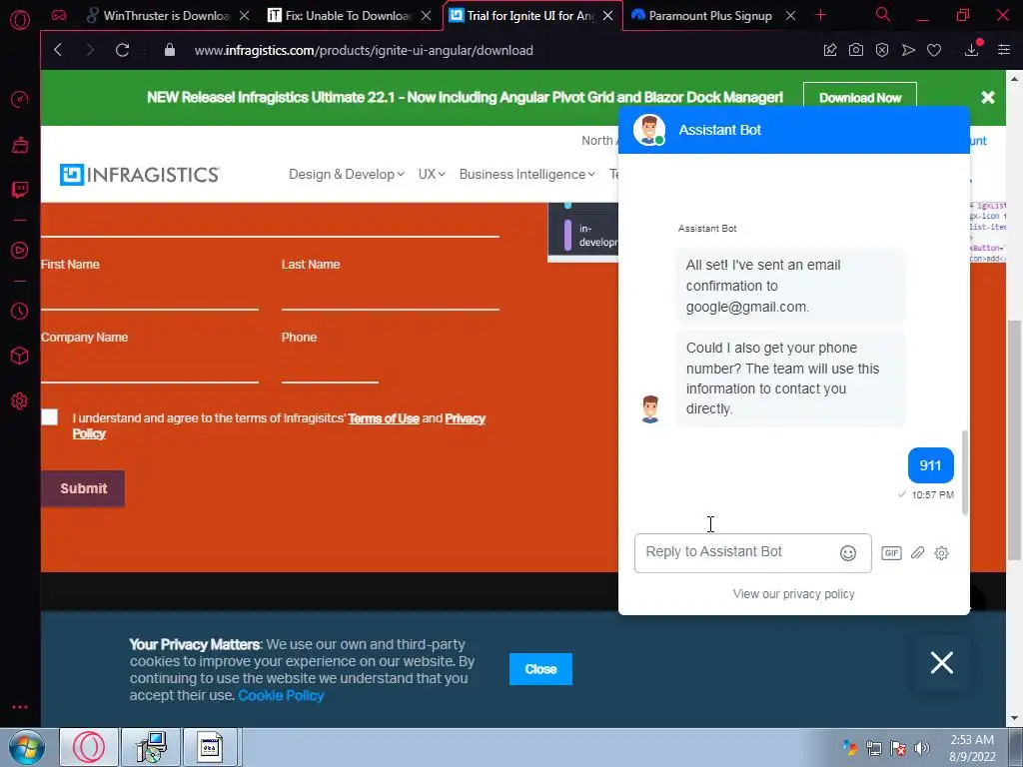Open downloads panel
The height and width of the screenshot is (767, 1023).
coord(971,50)
